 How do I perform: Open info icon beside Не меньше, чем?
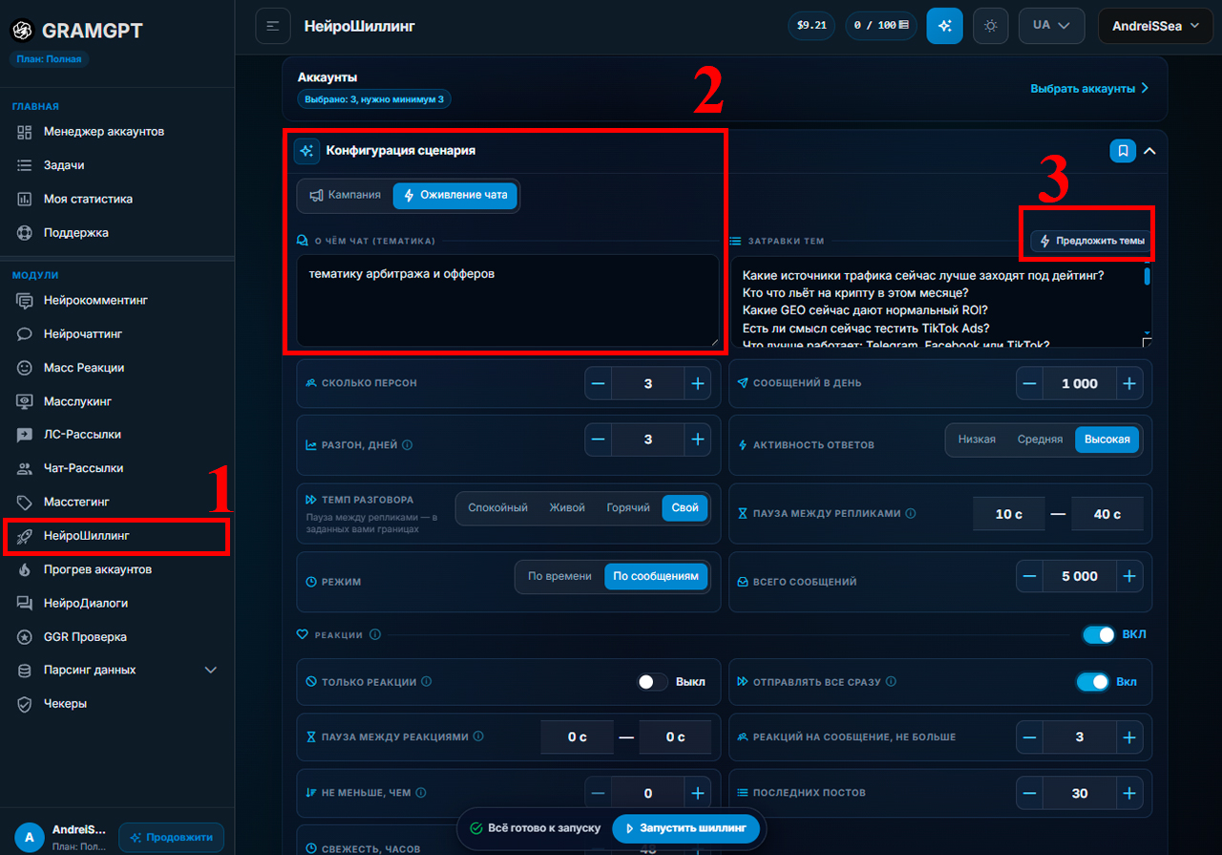click(421, 793)
